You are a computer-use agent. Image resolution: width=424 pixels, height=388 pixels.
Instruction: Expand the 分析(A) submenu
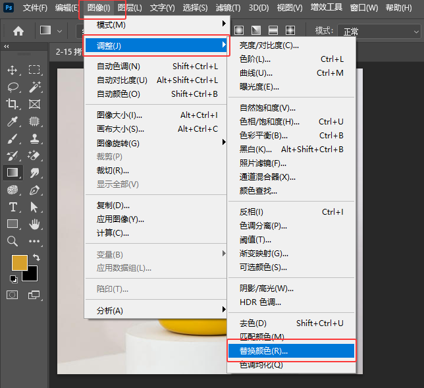[x=157, y=310]
